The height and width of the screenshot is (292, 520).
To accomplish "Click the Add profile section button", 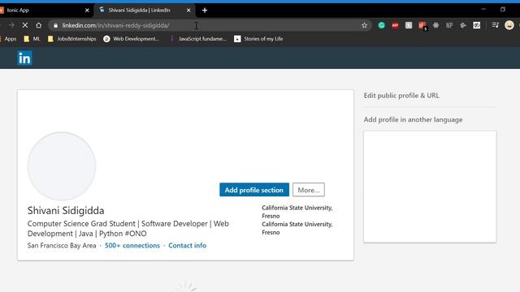I will pos(254,190).
